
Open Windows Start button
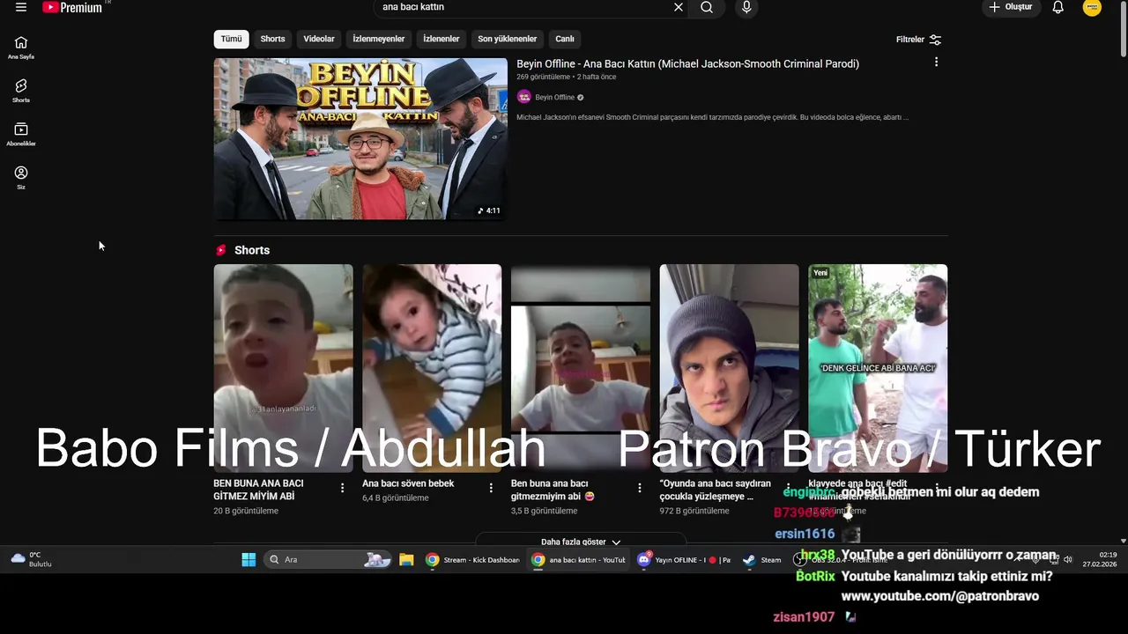click(x=249, y=559)
